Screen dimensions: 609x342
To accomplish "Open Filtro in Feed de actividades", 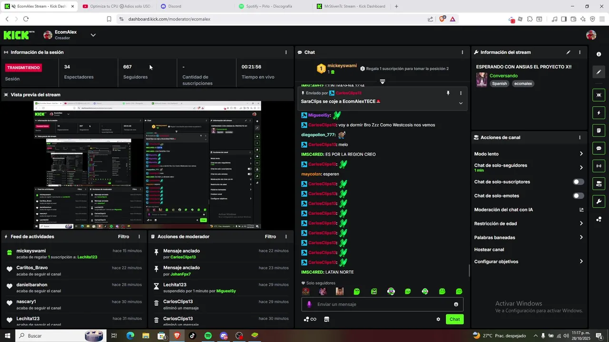I will pyautogui.click(x=123, y=237).
